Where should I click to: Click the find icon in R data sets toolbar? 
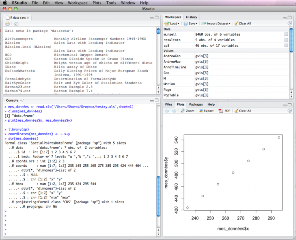point(16,24)
